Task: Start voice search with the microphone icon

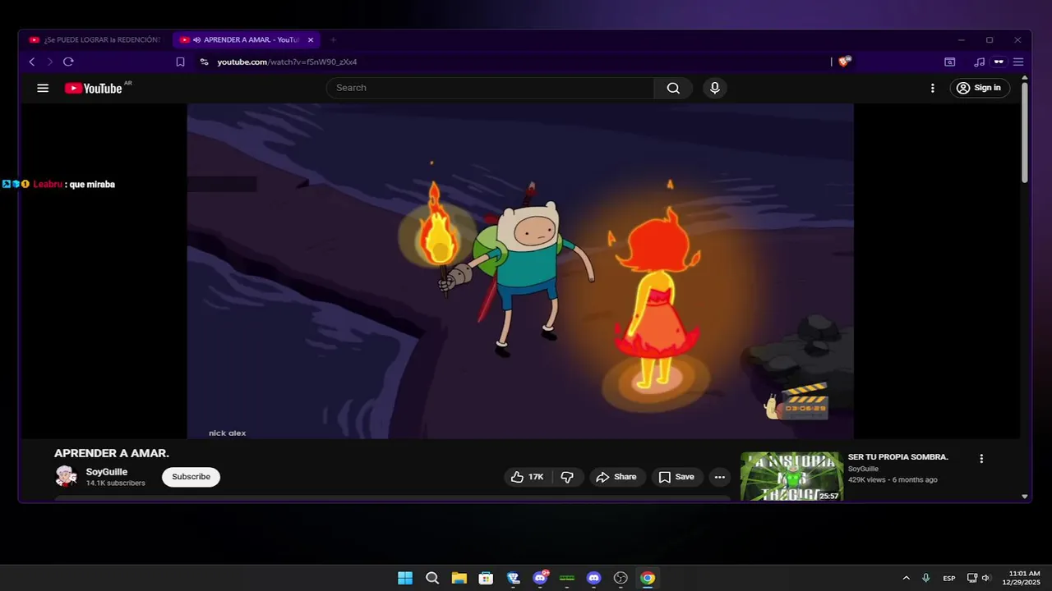Action: coord(715,88)
